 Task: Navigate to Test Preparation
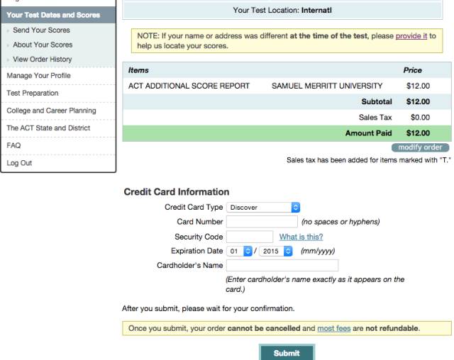(x=33, y=93)
